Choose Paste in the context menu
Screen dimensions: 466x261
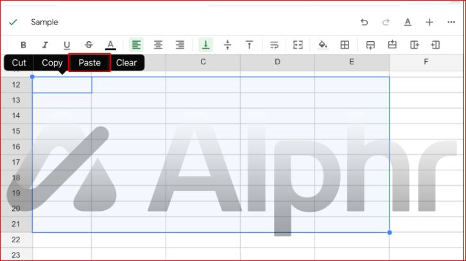click(89, 63)
